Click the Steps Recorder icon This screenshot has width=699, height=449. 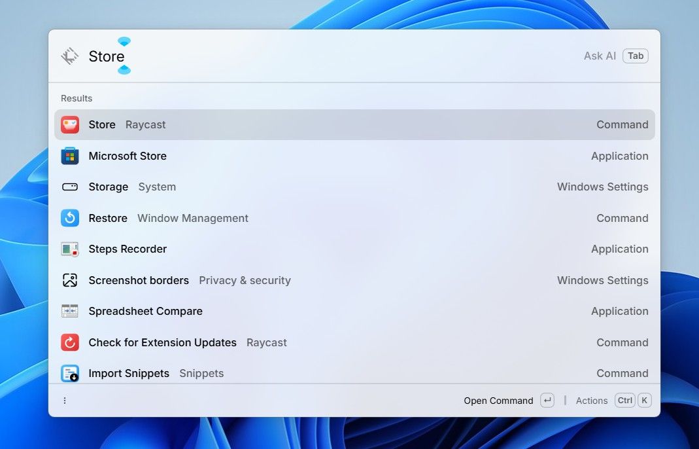coord(70,249)
